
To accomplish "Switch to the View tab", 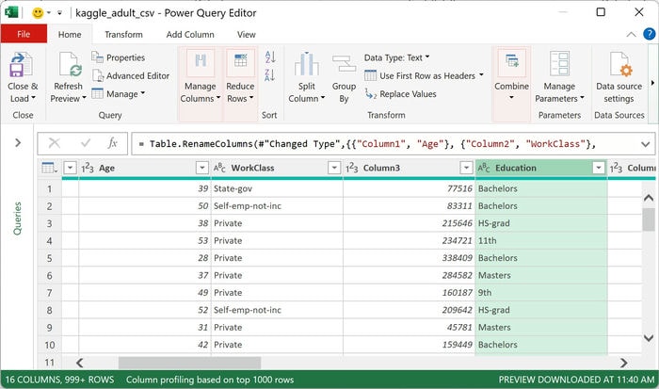I will [247, 35].
